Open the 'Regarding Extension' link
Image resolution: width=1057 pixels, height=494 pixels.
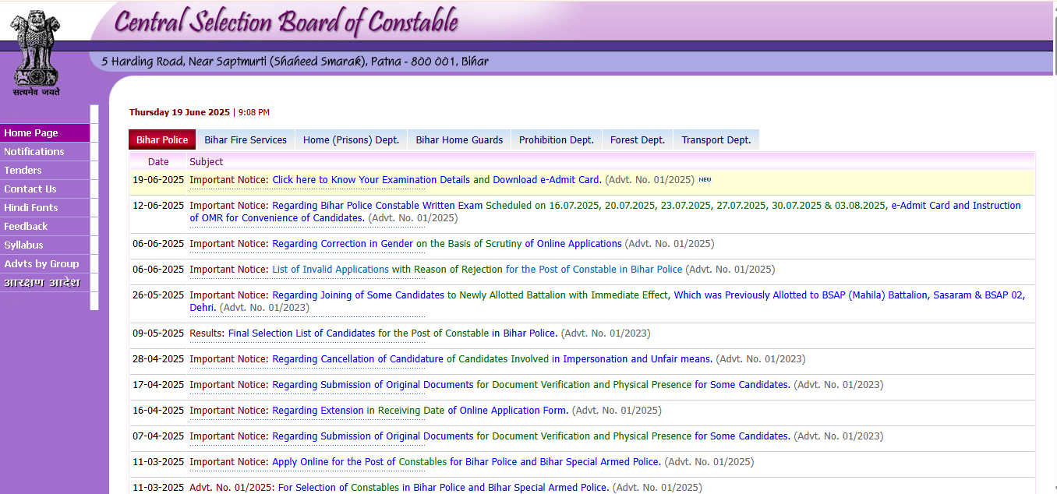(318, 411)
